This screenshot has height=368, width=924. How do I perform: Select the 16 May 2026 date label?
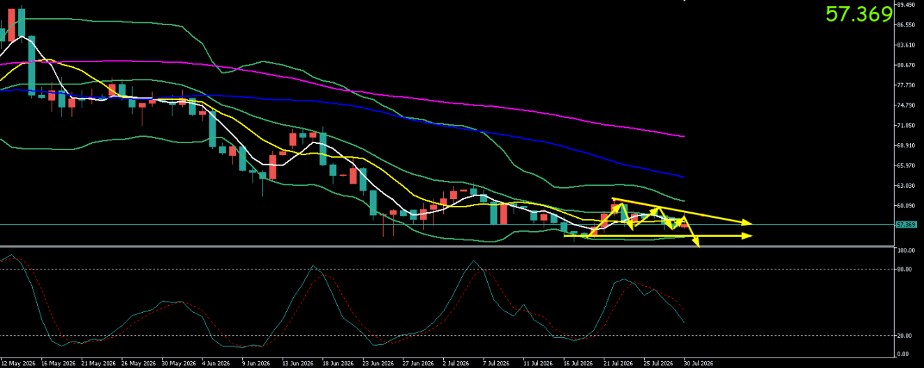point(58,364)
